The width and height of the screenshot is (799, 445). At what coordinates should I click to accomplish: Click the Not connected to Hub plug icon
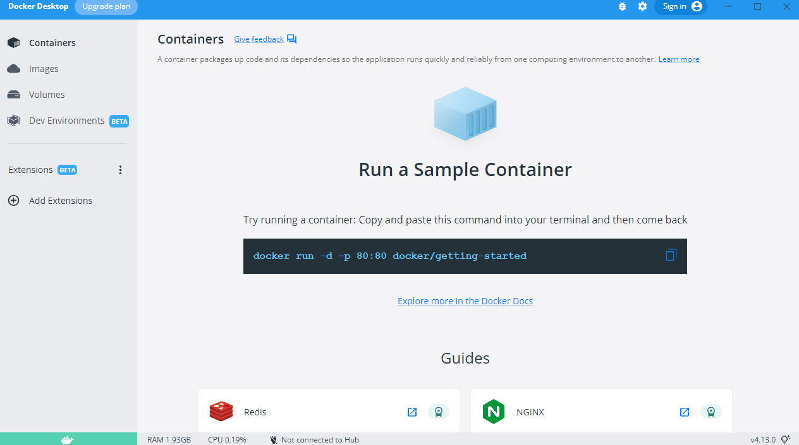(x=273, y=439)
